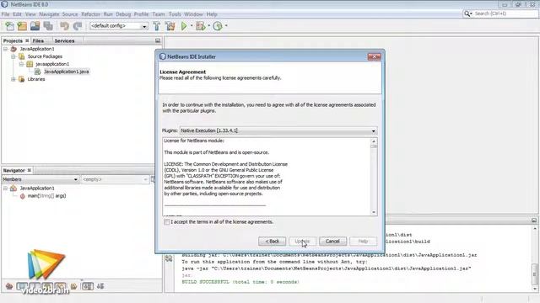Click the Clean and Build Project icon
This screenshot has height=303, width=540.
coord(170,26)
